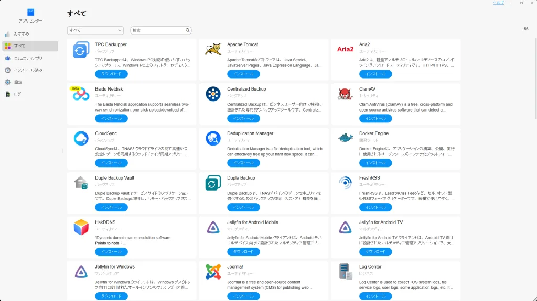The height and width of the screenshot is (301, 537).
Task: Click the Jellyfin for Android Mobile icon
Action: tap(213, 228)
